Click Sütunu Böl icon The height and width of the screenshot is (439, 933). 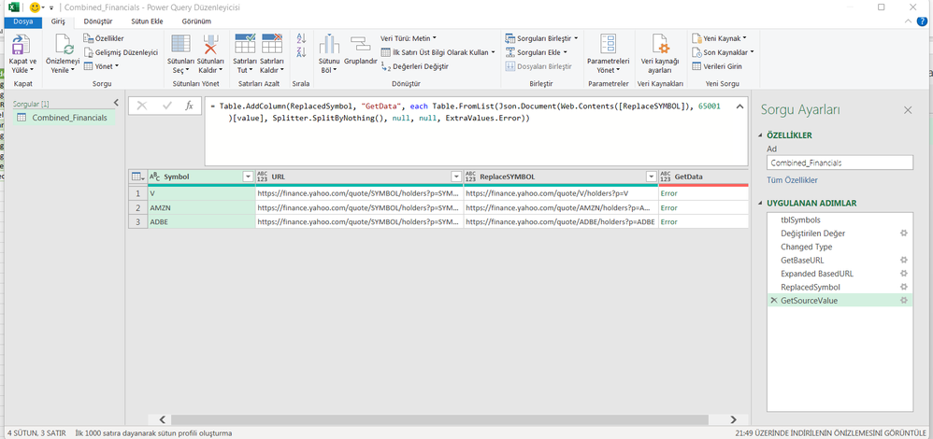tap(329, 45)
